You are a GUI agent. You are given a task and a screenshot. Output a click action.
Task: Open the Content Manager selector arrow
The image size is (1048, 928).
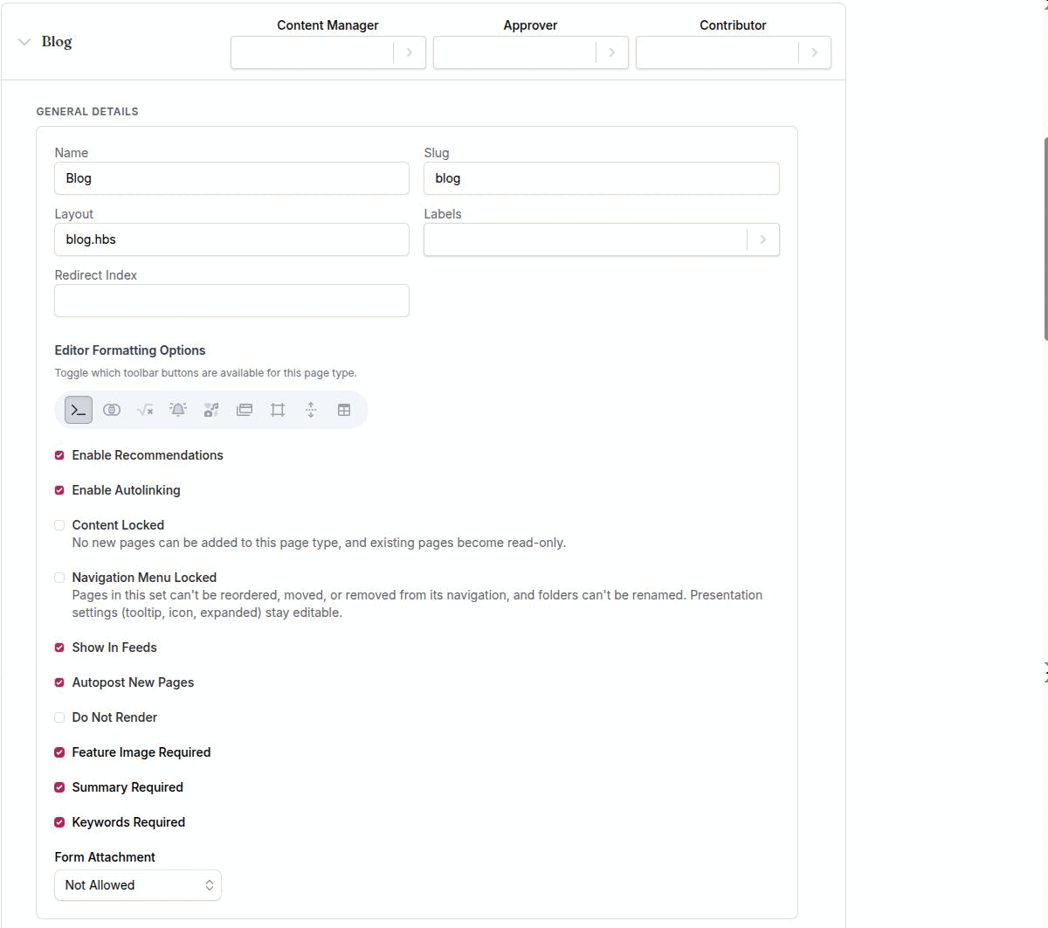coord(409,52)
